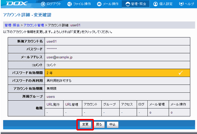Screen dimensions: 197x134
Task: Select the 管理・照会 tab
Action: [136, 4]
